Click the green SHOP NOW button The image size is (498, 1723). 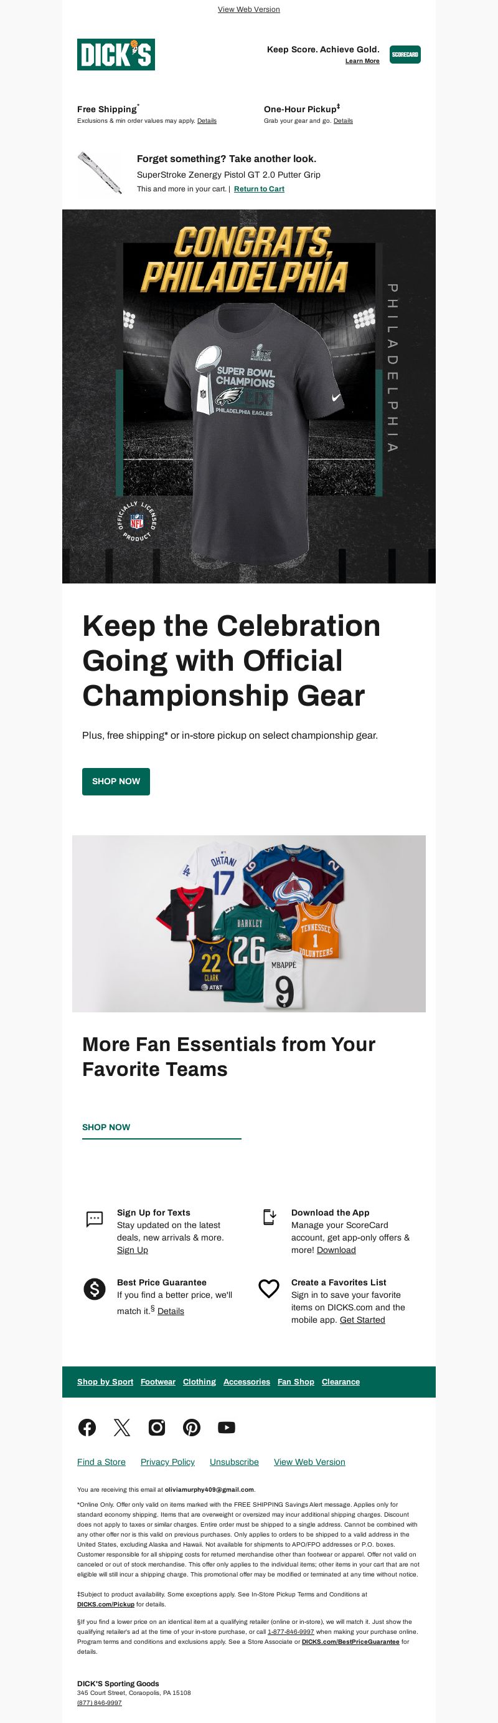tap(116, 781)
